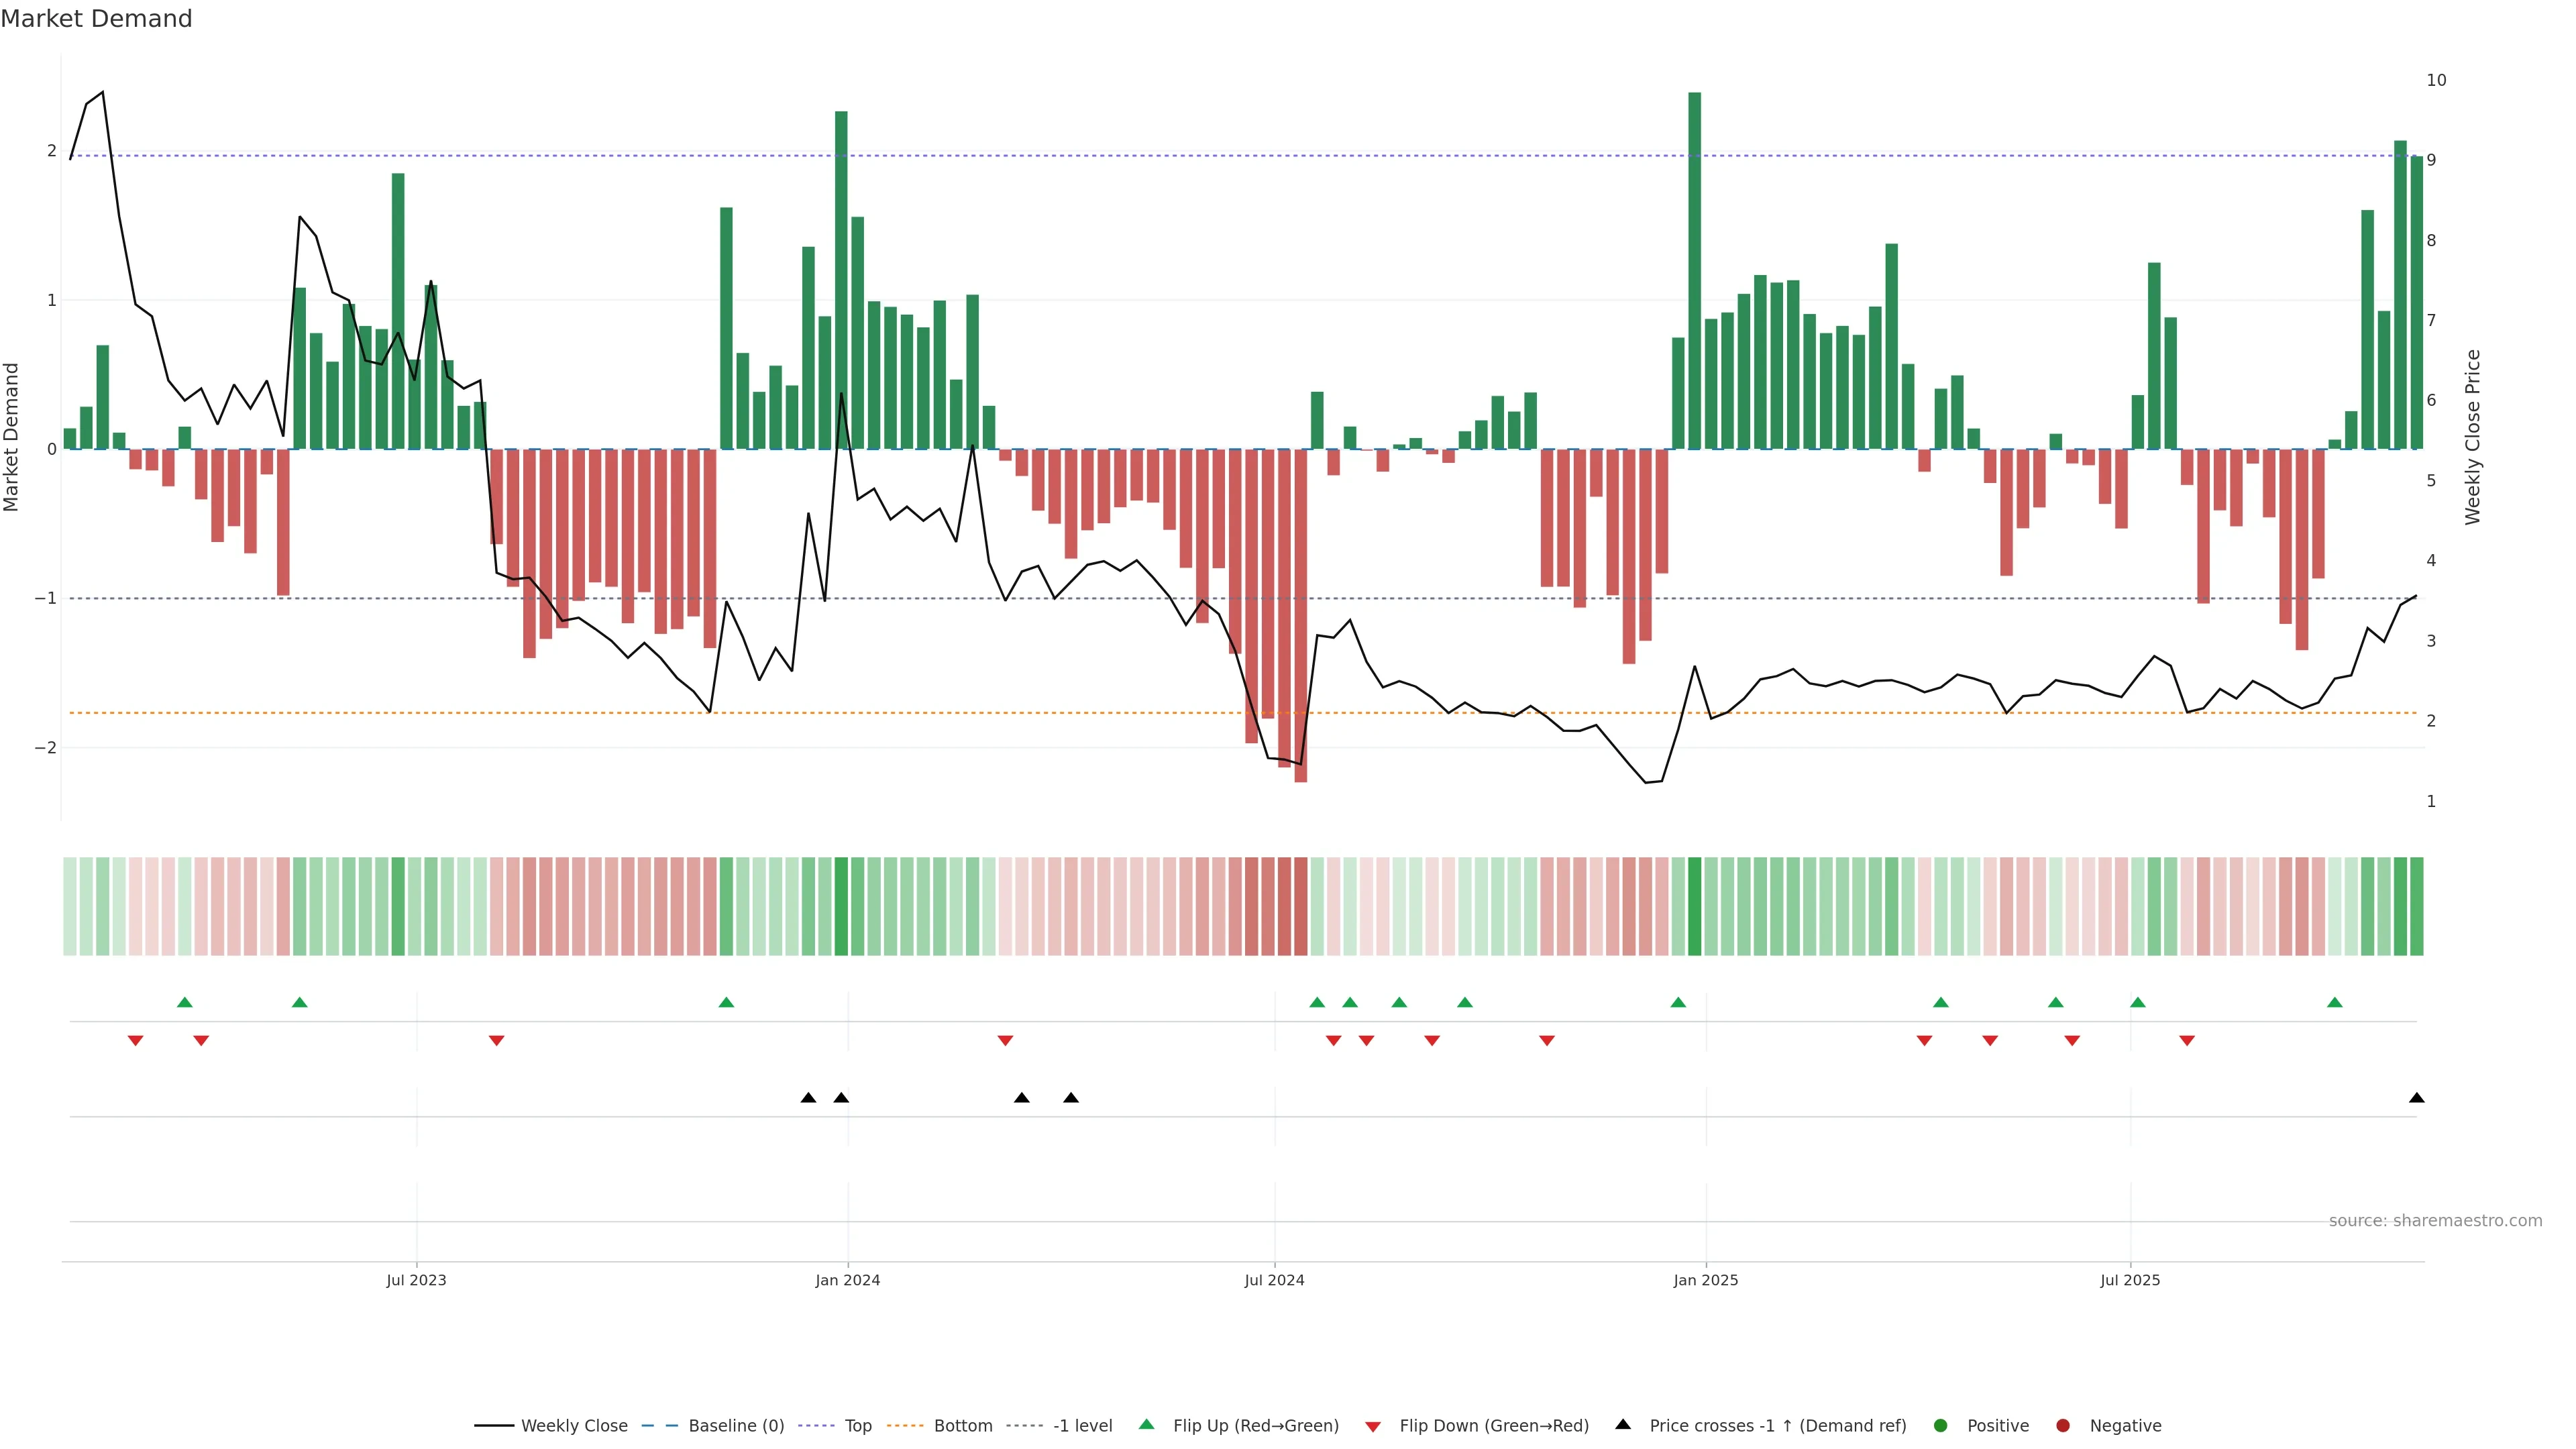Select the leftmost green flip-up triangle marker

(184, 1002)
